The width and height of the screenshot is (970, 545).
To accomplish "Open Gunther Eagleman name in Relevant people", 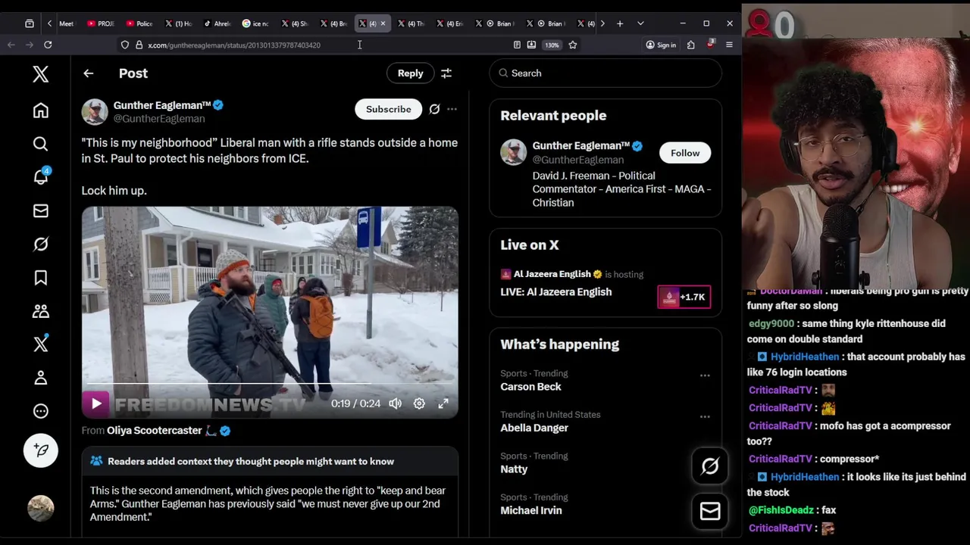I will point(580,145).
